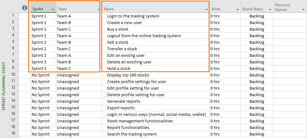Click Backlog status for Create a new user
This screenshot has width=307, height=138.
coord(257,23)
